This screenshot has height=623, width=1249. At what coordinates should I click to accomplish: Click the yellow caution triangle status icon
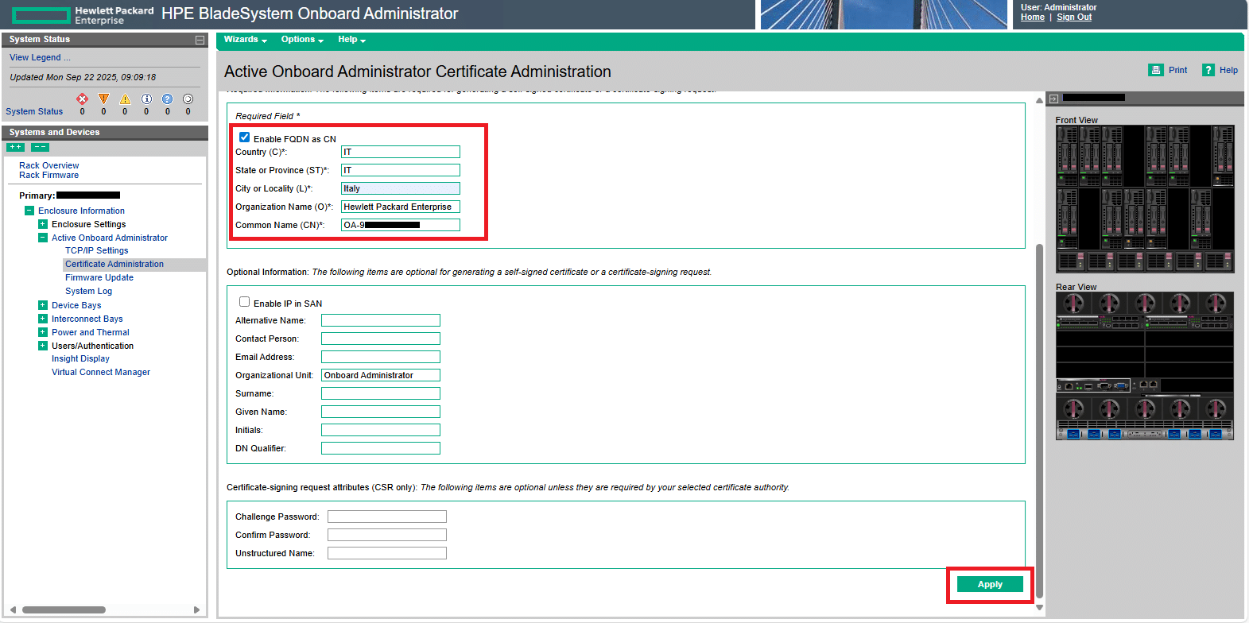pyautogui.click(x=125, y=99)
